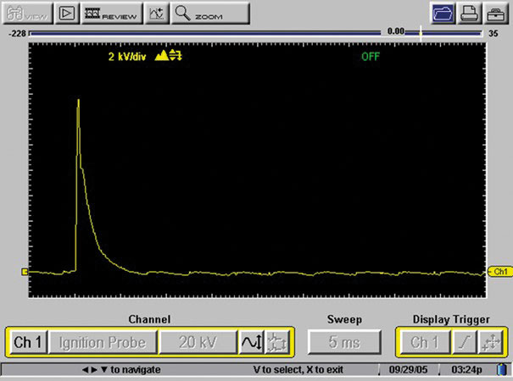Select Ch 1 in Display Trigger group
The height and width of the screenshot is (381, 513).
[425, 342]
